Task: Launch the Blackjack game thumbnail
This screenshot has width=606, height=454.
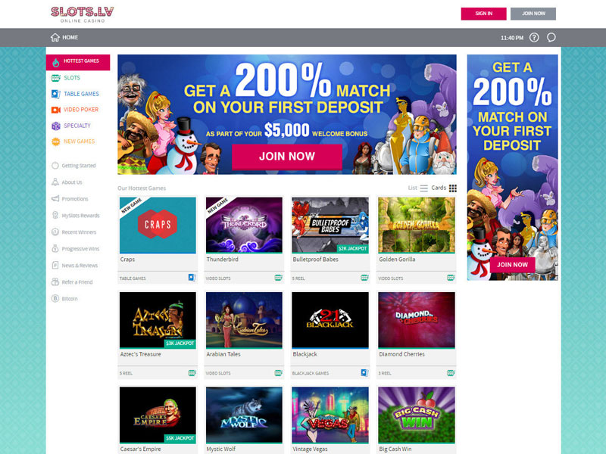Action: click(x=330, y=320)
